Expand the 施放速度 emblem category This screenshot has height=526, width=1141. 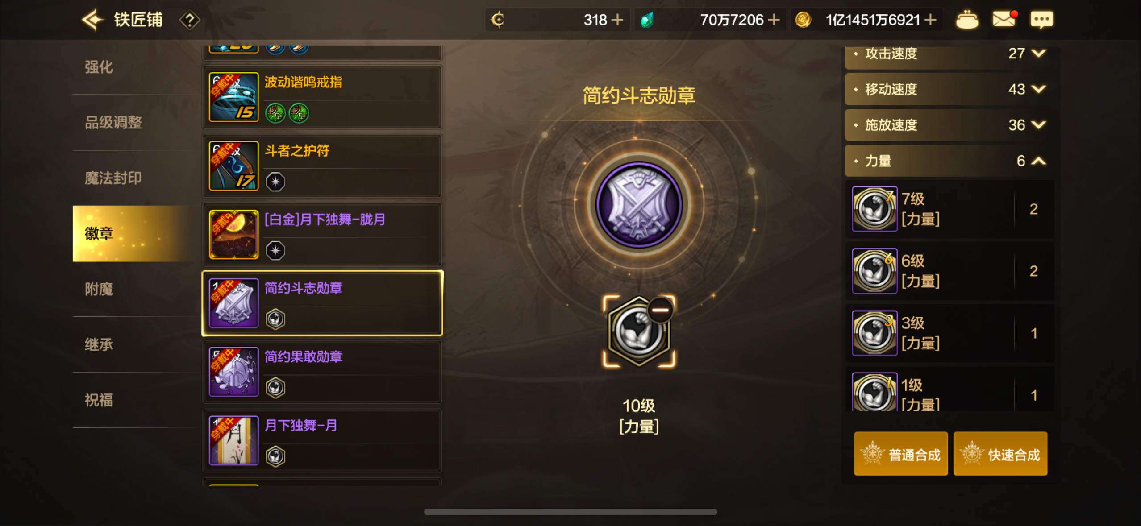[949, 125]
